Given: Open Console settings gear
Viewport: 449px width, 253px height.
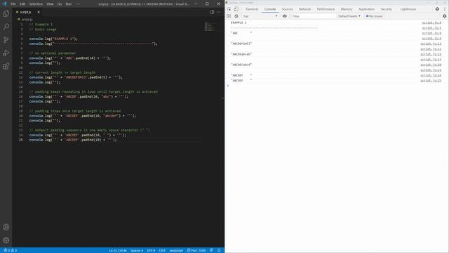Looking at the screenshot, I should click(444, 16).
